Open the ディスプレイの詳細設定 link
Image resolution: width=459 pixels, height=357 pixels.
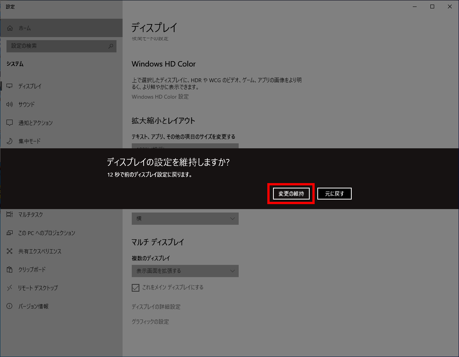(156, 307)
